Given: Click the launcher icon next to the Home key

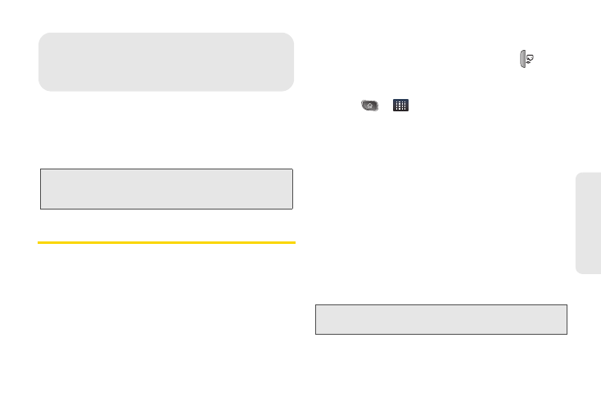Looking at the screenshot, I should [x=400, y=106].
